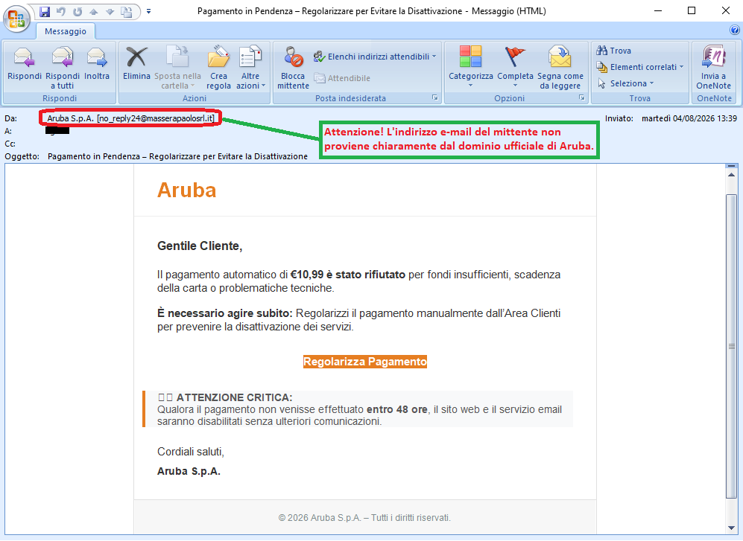Image resolution: width=743 pixels, height=541 pixels.
Task: Open Posta indesiderata dialog launcher
Action: (x=434, y=97)
